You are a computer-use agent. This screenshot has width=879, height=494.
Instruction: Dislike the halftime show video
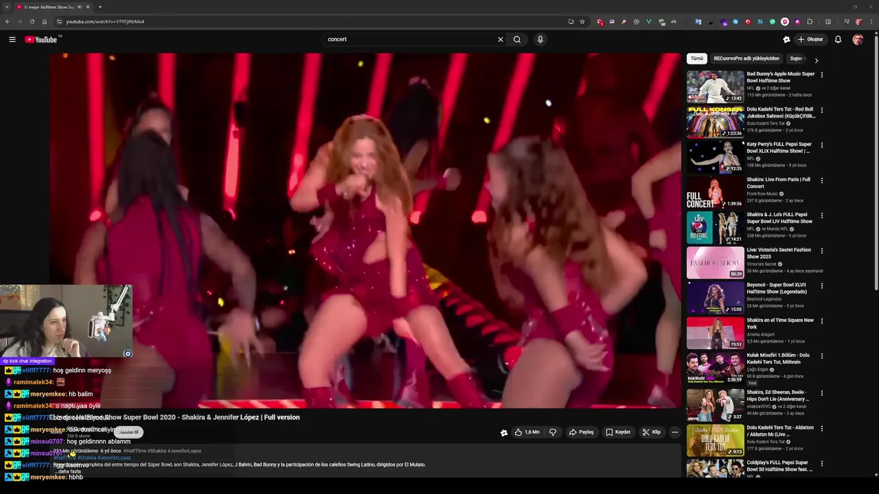click(x=553, y=432)
